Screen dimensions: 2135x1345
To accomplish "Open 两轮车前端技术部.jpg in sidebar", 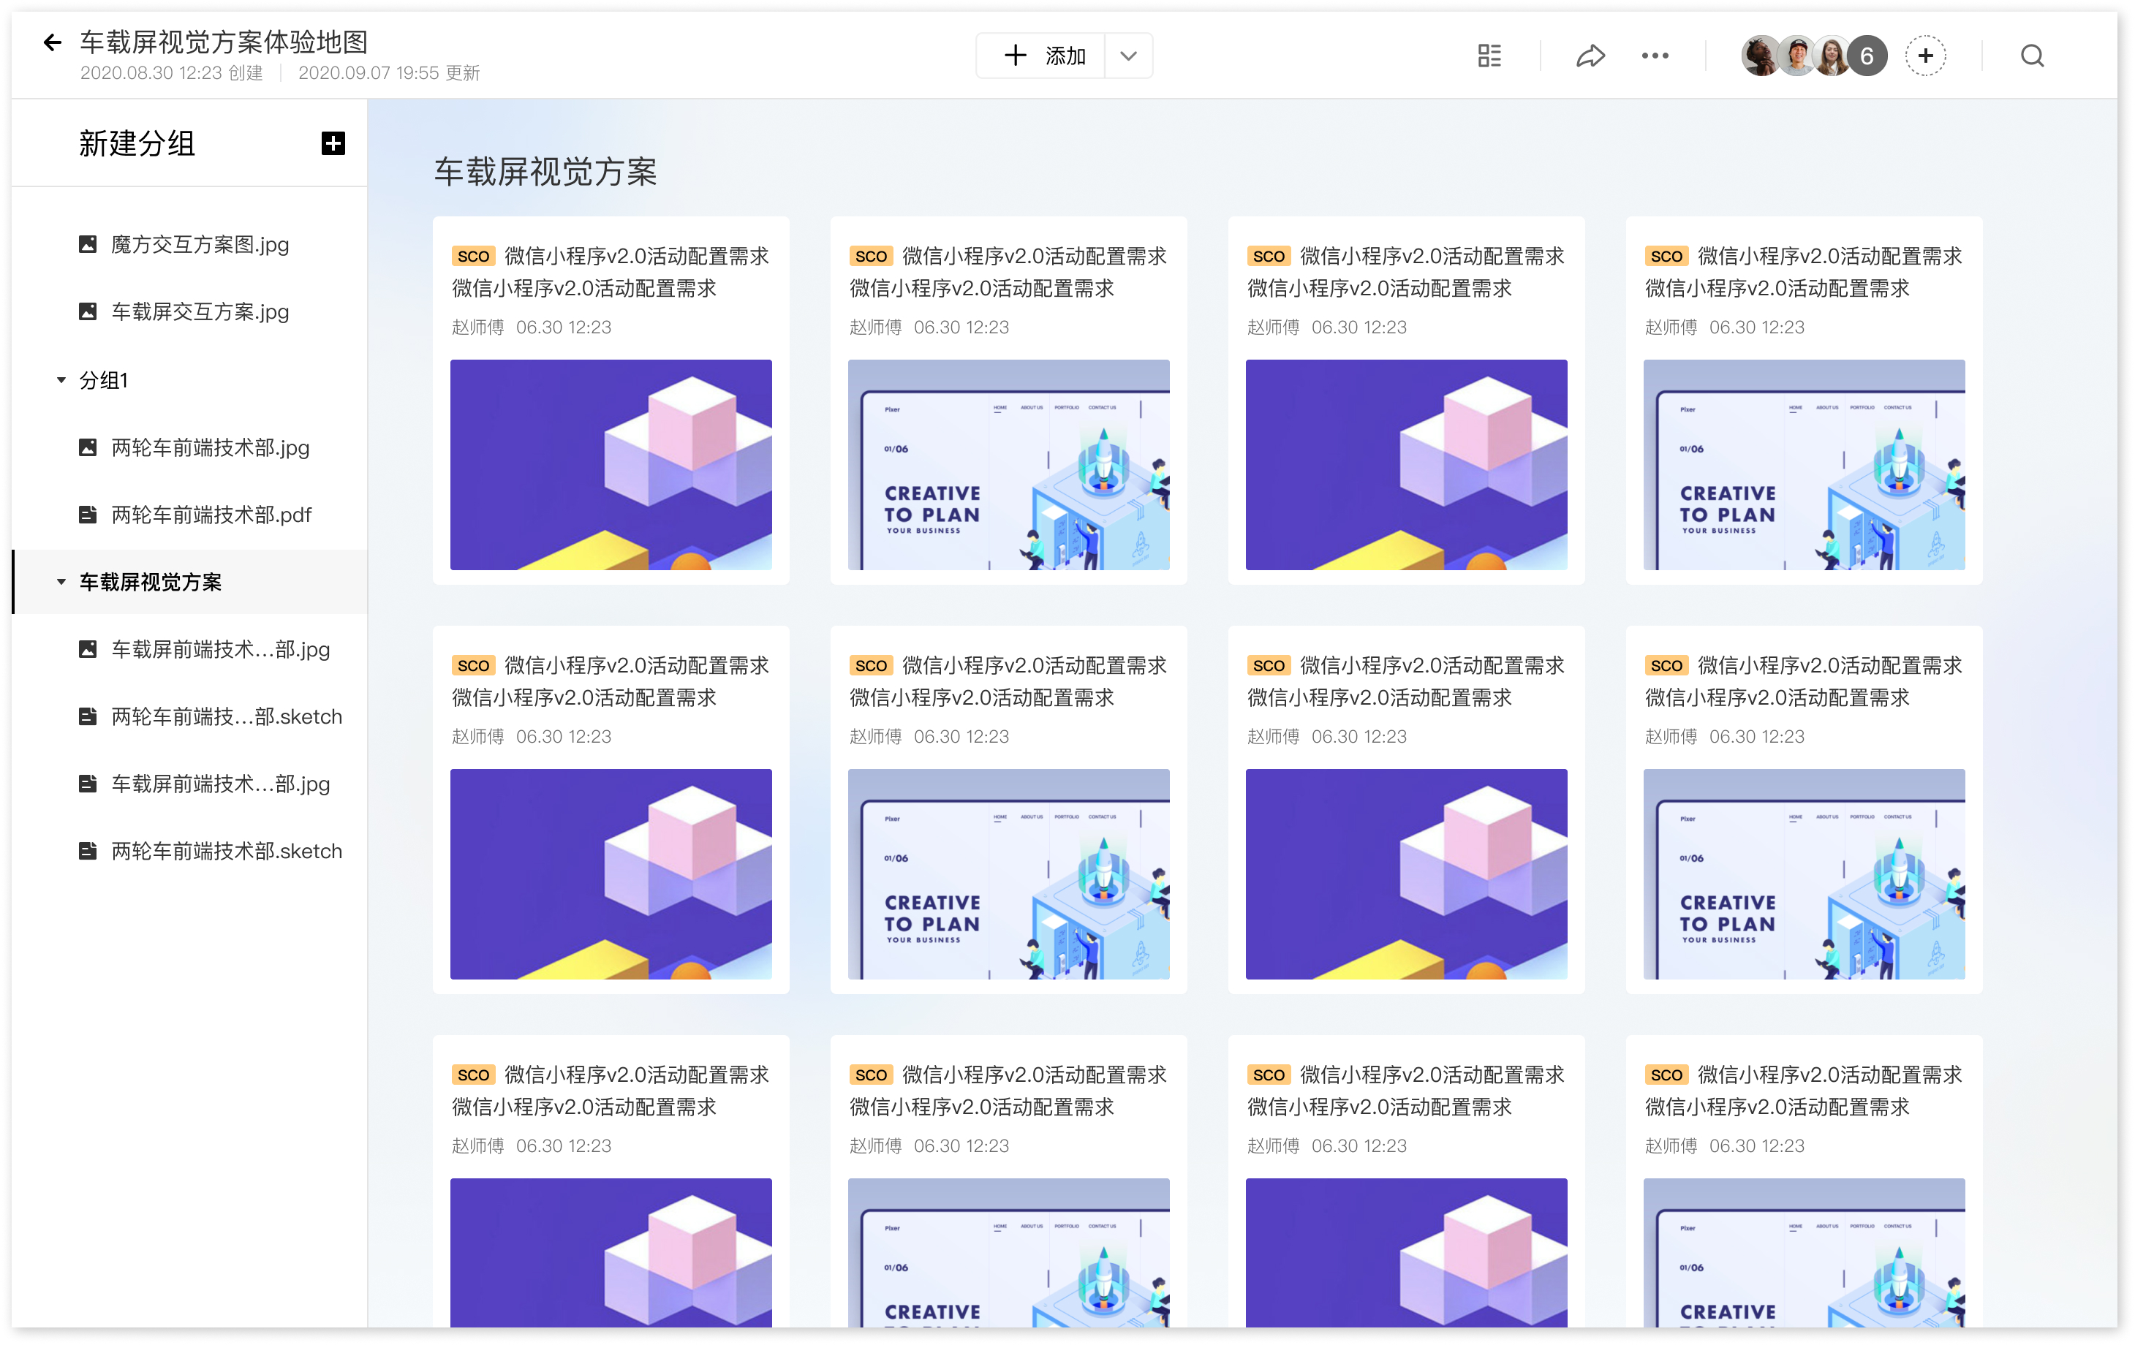I will tap(210, 447).
